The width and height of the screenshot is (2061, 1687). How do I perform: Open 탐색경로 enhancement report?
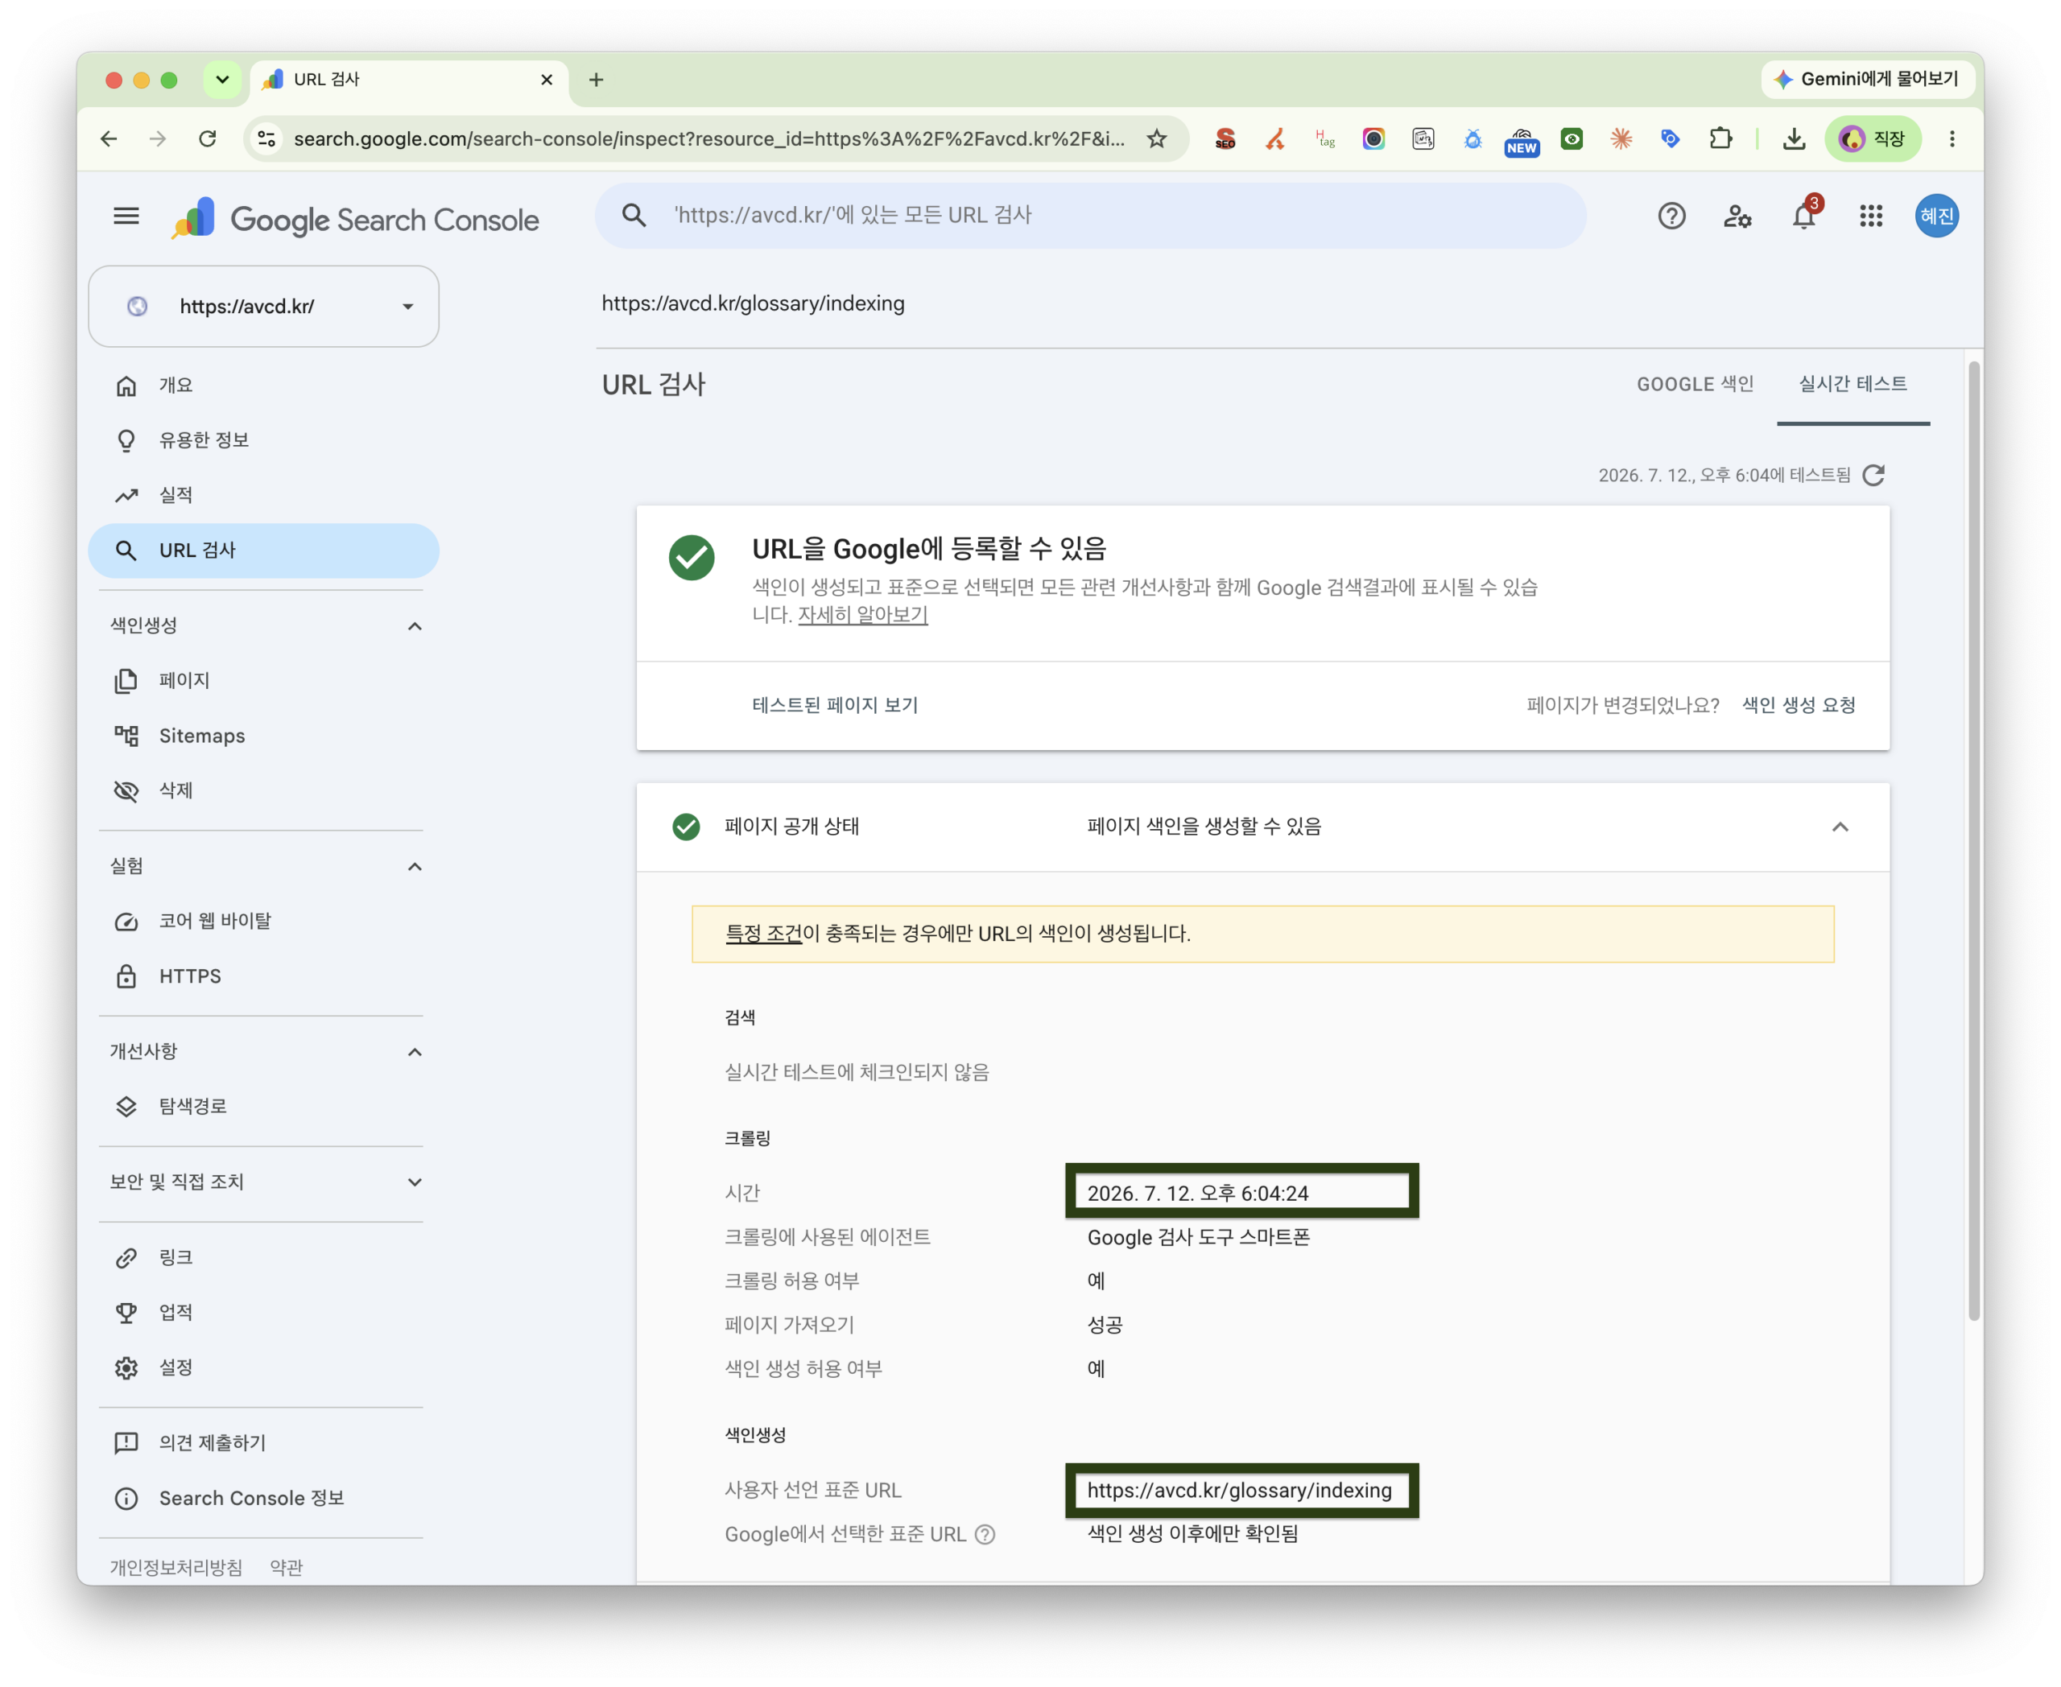(263, 1106)
